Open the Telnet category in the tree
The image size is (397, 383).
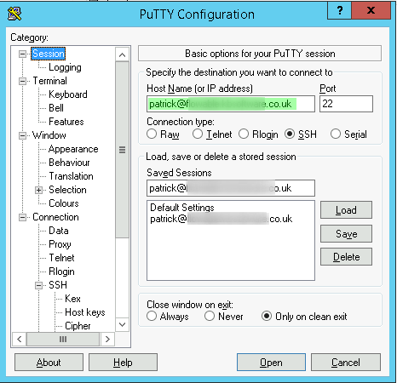tap(61, 258)
